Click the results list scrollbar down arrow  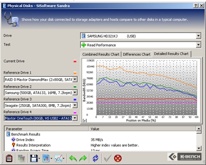pos(199,148)
